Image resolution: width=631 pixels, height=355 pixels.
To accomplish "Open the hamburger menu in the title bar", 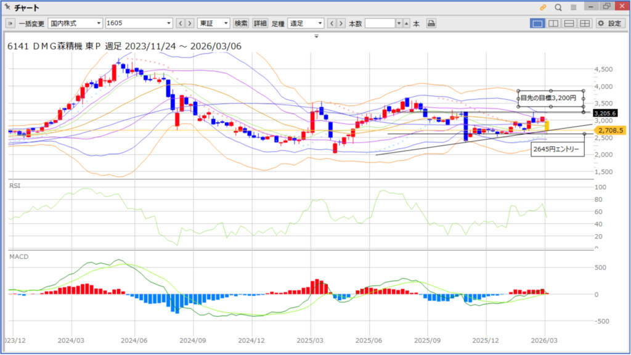I will (574, 7).
